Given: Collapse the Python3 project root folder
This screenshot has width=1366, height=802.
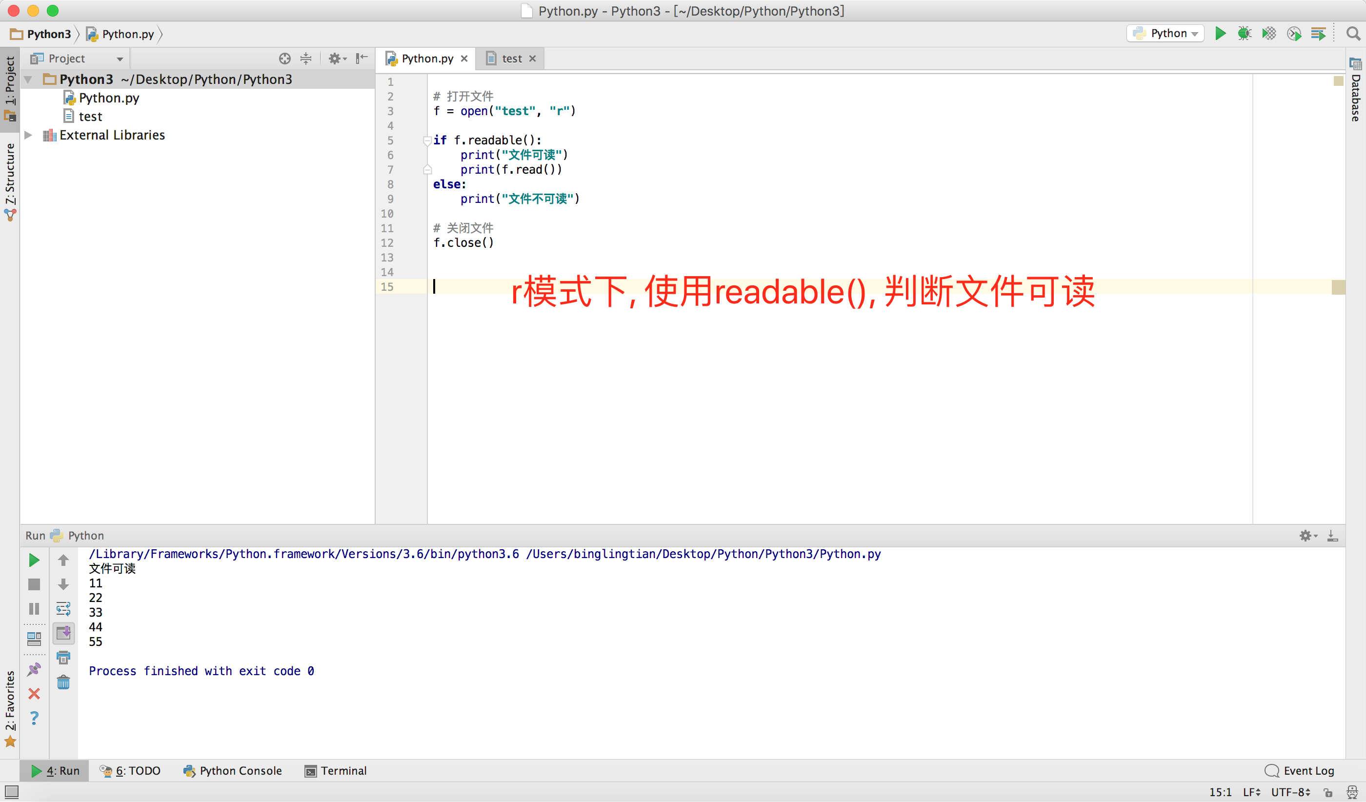Looking at the screenshot, I should (x=29, y=80).
